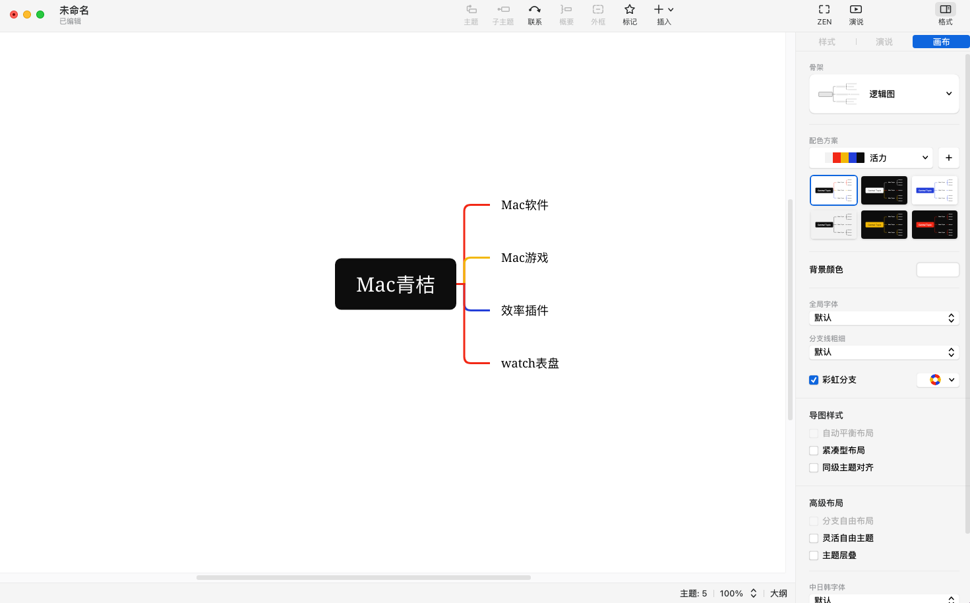Toggle the Format (格式) panel icon

click(x=946, y=9)
